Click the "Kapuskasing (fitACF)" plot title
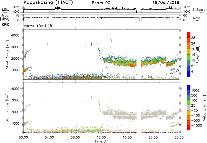Image resolution: width=207 pixels, height=143 pixels. pyautogui.click(x=48, y=2)
